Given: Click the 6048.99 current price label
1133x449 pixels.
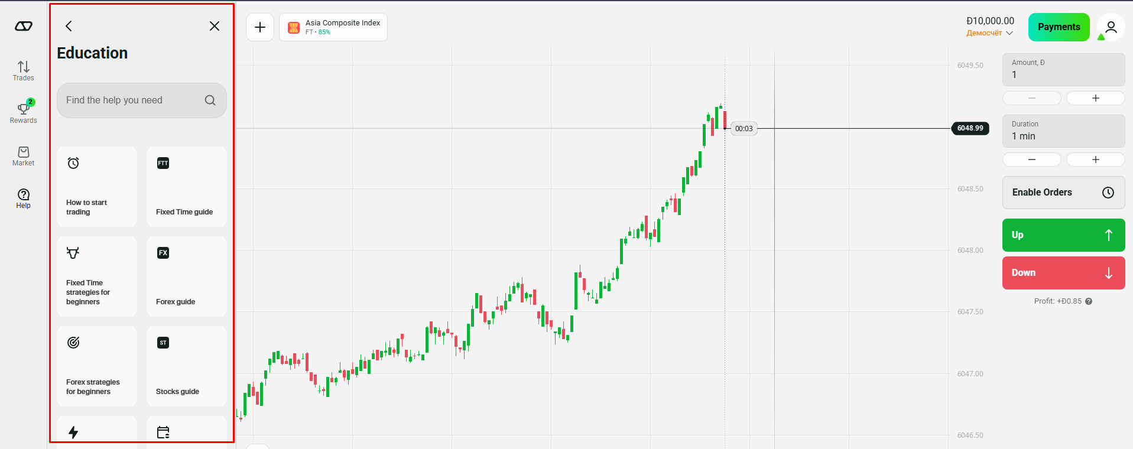Looking at the screenshot, I should pyautogui.click(x=970, y=128).
